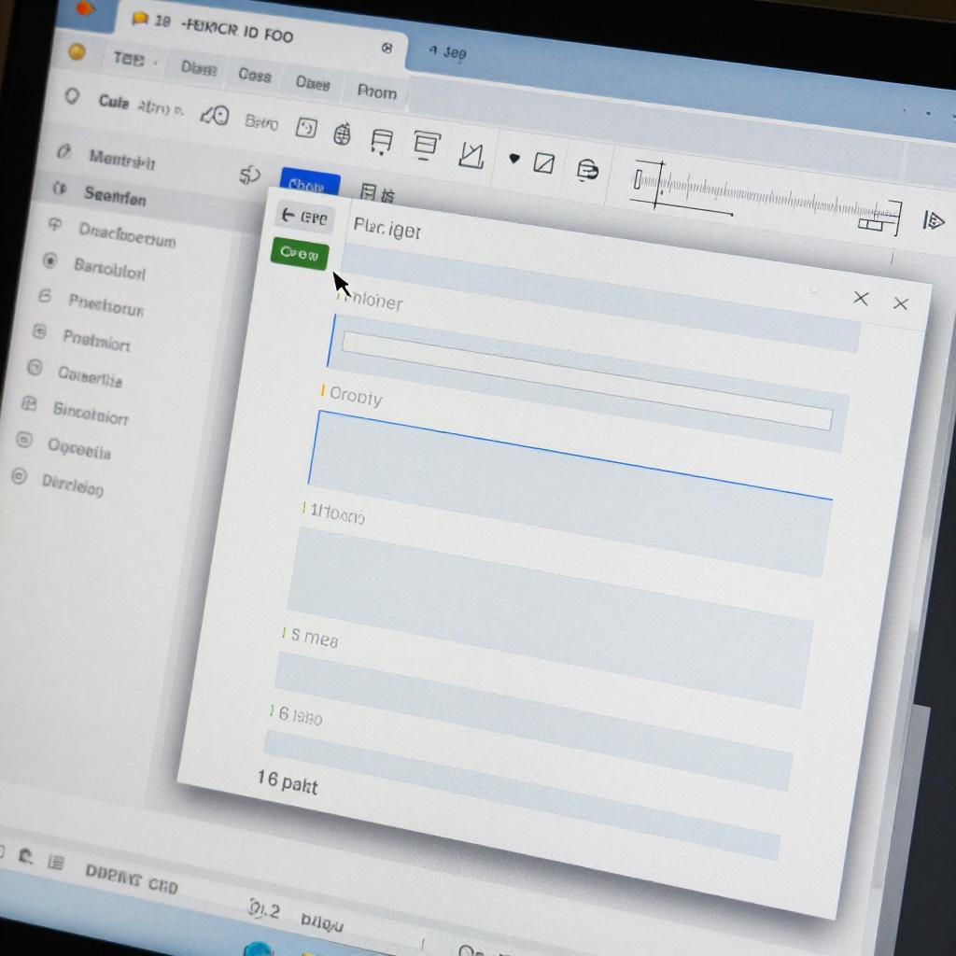Close the dialog with the rightmost X

(x=901, y=303)
